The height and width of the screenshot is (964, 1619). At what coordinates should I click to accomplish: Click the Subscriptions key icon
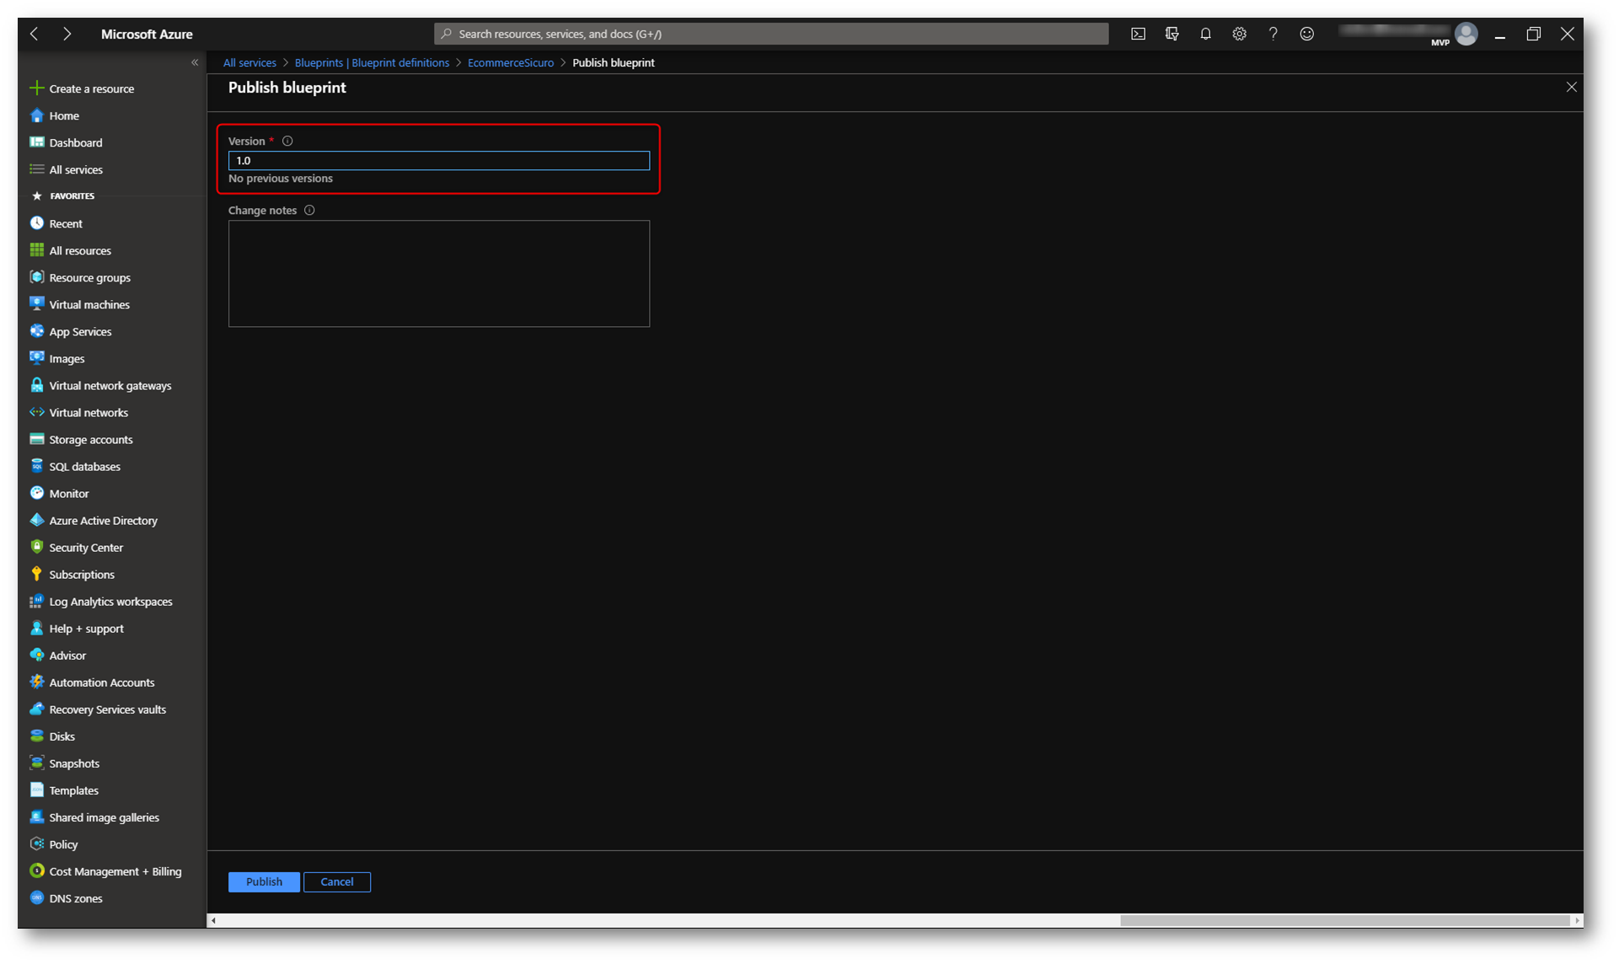point(36,574)
